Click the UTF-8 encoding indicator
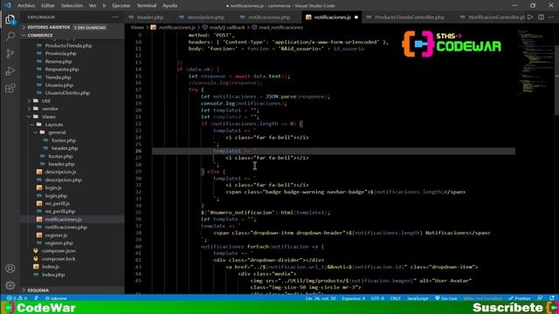 coord(377,298)
